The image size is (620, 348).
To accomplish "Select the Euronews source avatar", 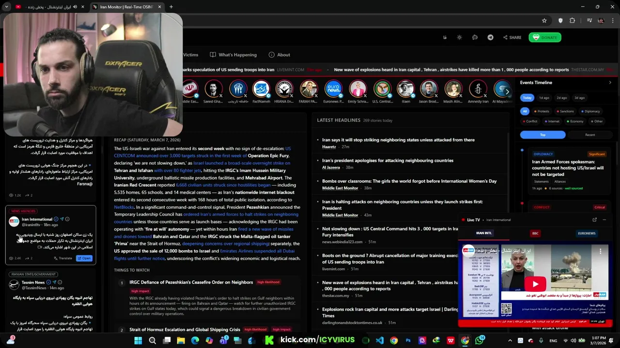I will click(333, 89).
